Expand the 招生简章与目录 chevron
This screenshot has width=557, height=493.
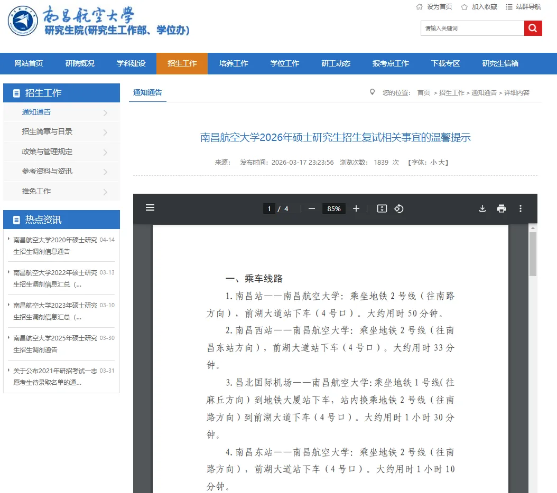[x=105, y=132]
